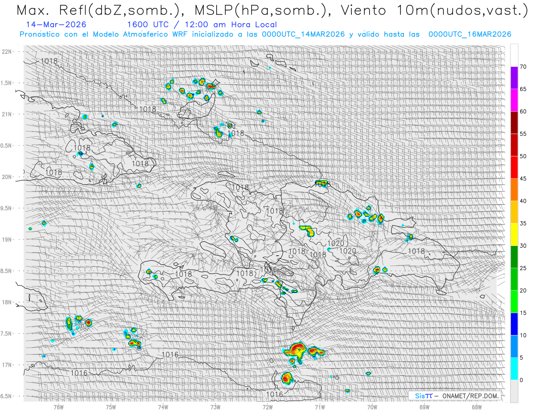Image resolution: width=535 pixels, height=413 pixels.
Task: Click the '9.5N' axis tick label
Action: pyautogui.click(x=6, y=208)
